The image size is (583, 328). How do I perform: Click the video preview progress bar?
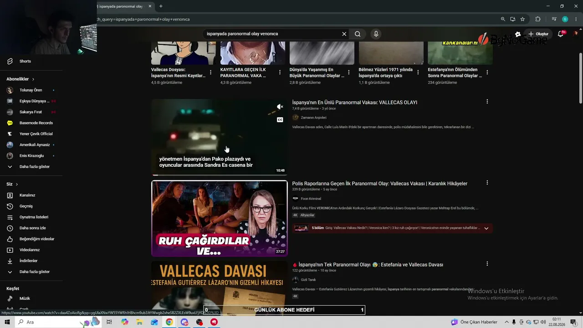point(220,175)
